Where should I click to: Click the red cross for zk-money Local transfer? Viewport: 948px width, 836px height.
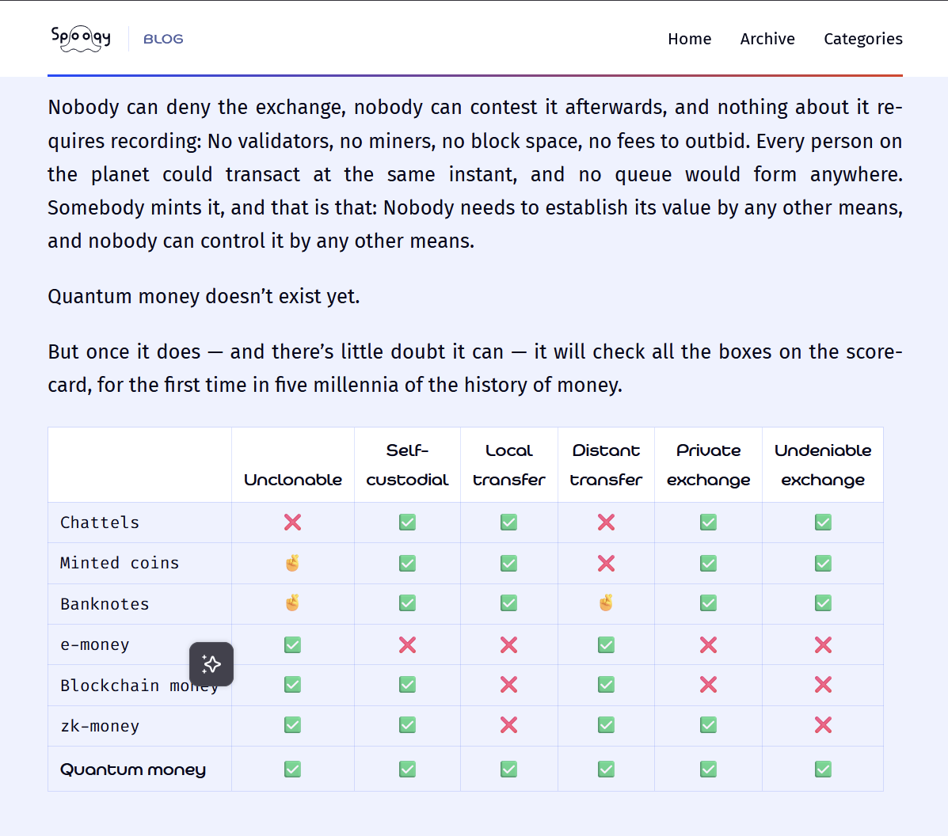(x=508, y=725)
